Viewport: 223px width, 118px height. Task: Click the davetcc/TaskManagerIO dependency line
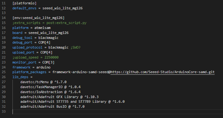pyautogui.click(x=51, y=87)
